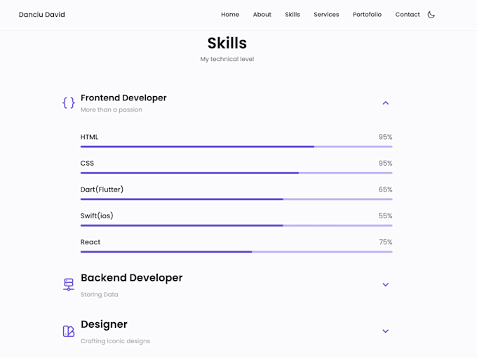Click the 'My technical level' subtitle
This screenshot has width=477, height=358.
pyautogui.click(x=227, y=59)
